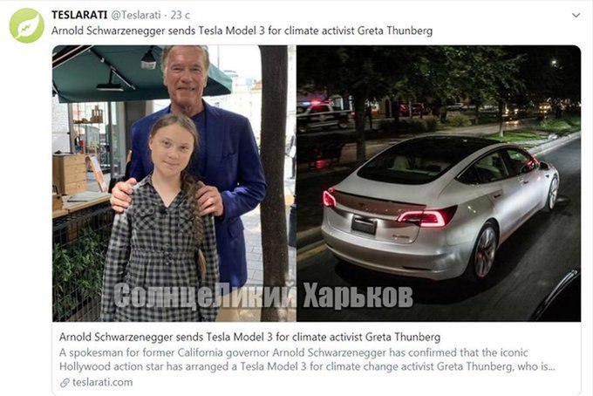Open the chain link icon beside teslarati.com
The image size is (593, 396).
(x=65, y=383)
